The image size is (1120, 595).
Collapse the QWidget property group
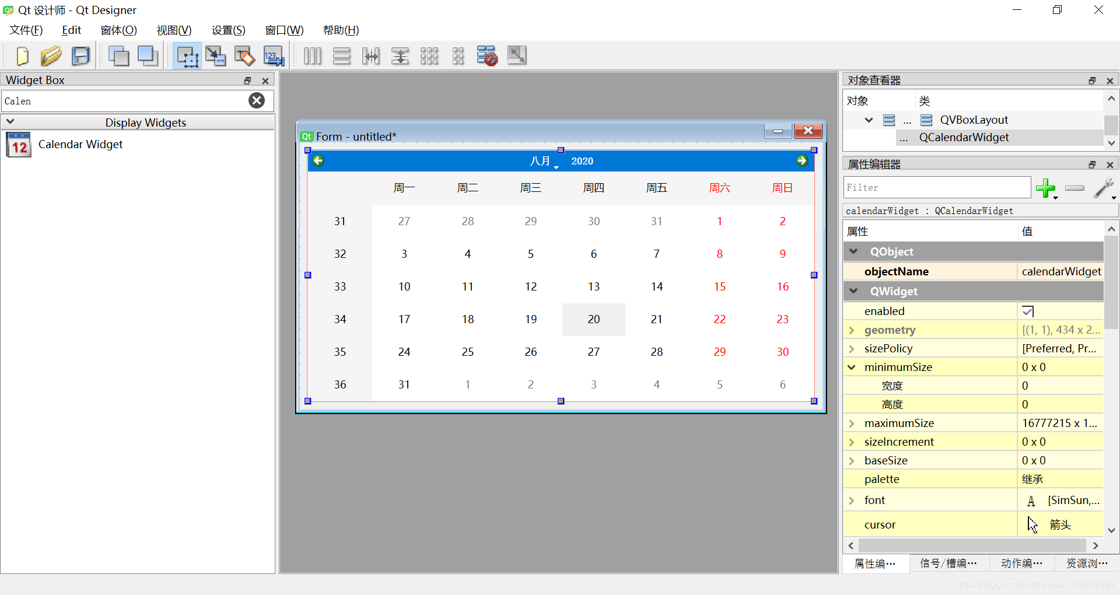(853, 291)
